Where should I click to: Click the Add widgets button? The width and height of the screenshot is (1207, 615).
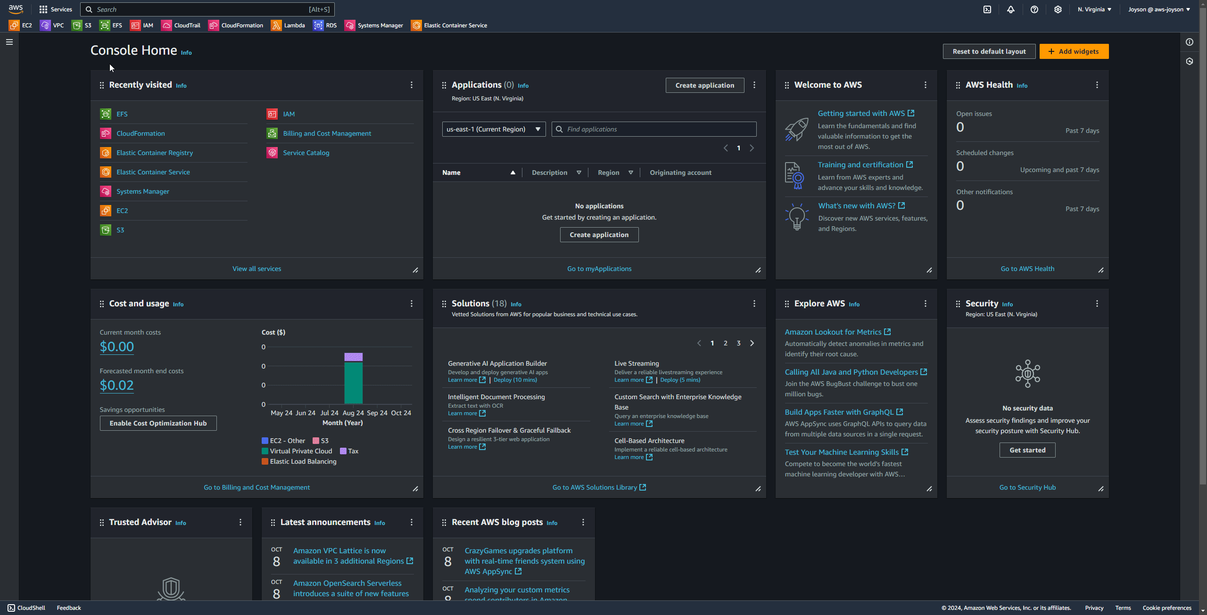pyautogui.click(x=1074, y=51)
